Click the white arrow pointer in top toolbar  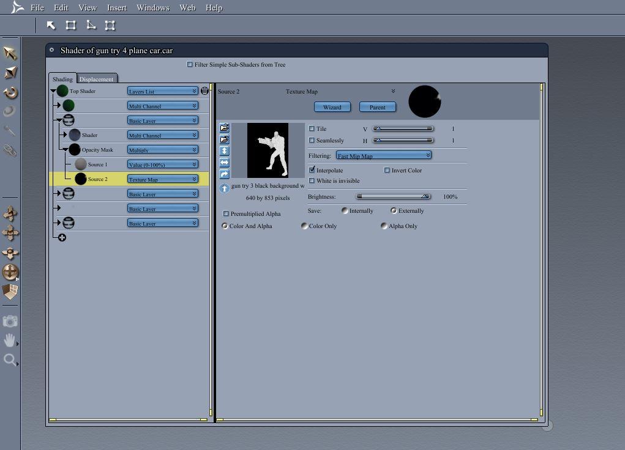tap(51, 26)
